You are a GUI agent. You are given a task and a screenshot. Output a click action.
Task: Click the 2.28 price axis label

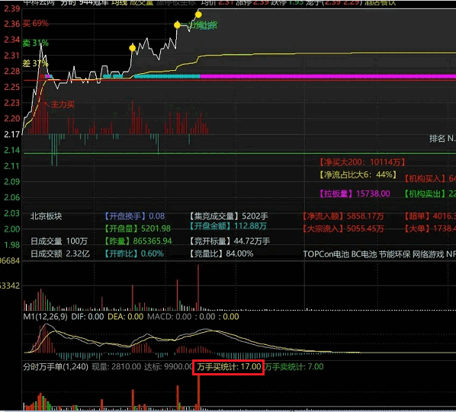click(12, 71)
